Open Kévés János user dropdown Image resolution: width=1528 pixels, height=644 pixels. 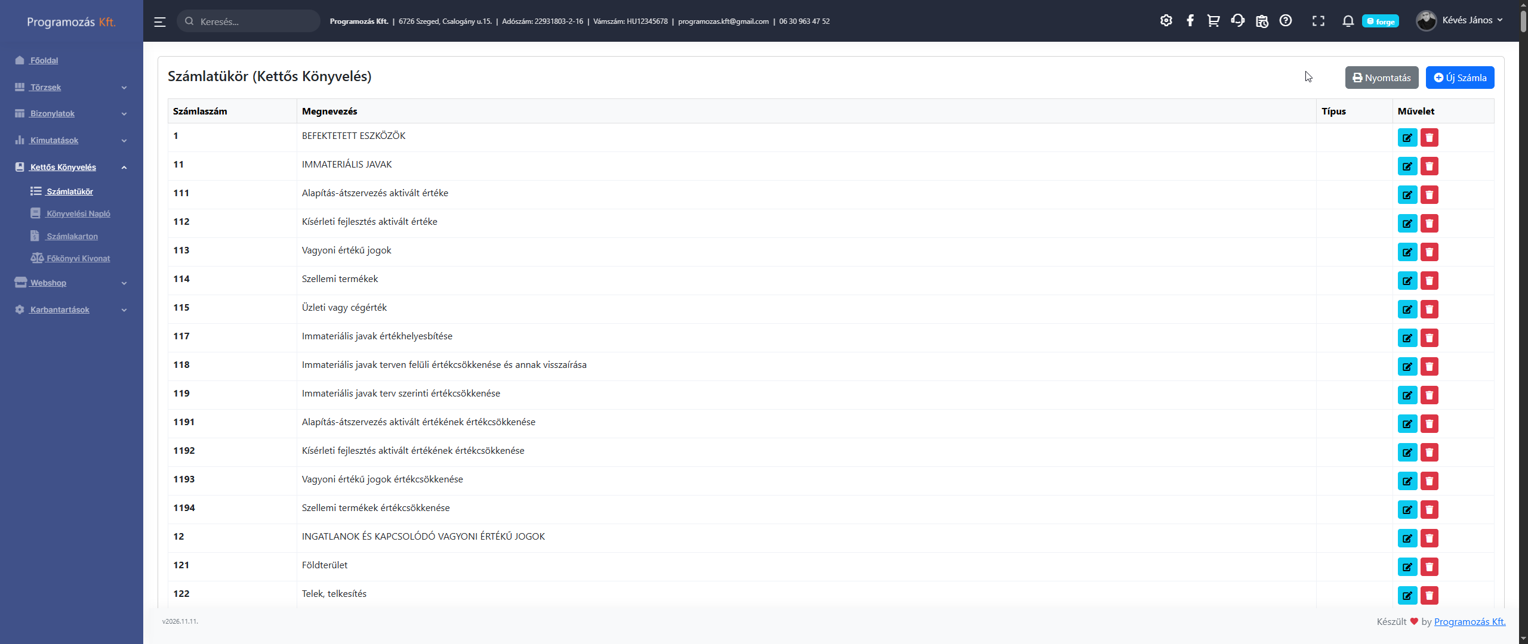click(x=1460, y=20)
